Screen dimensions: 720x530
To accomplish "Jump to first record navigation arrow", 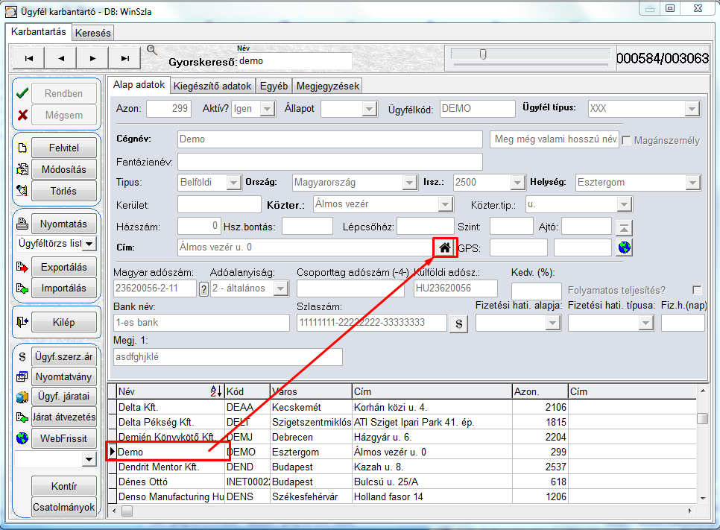I will click(x=29, y=58).
